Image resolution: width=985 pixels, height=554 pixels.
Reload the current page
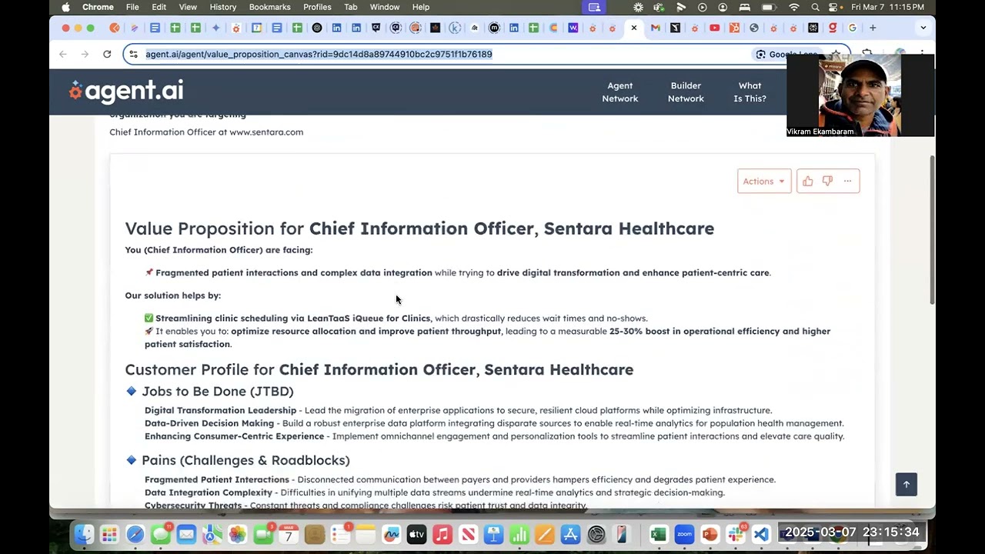click(107, 54)
